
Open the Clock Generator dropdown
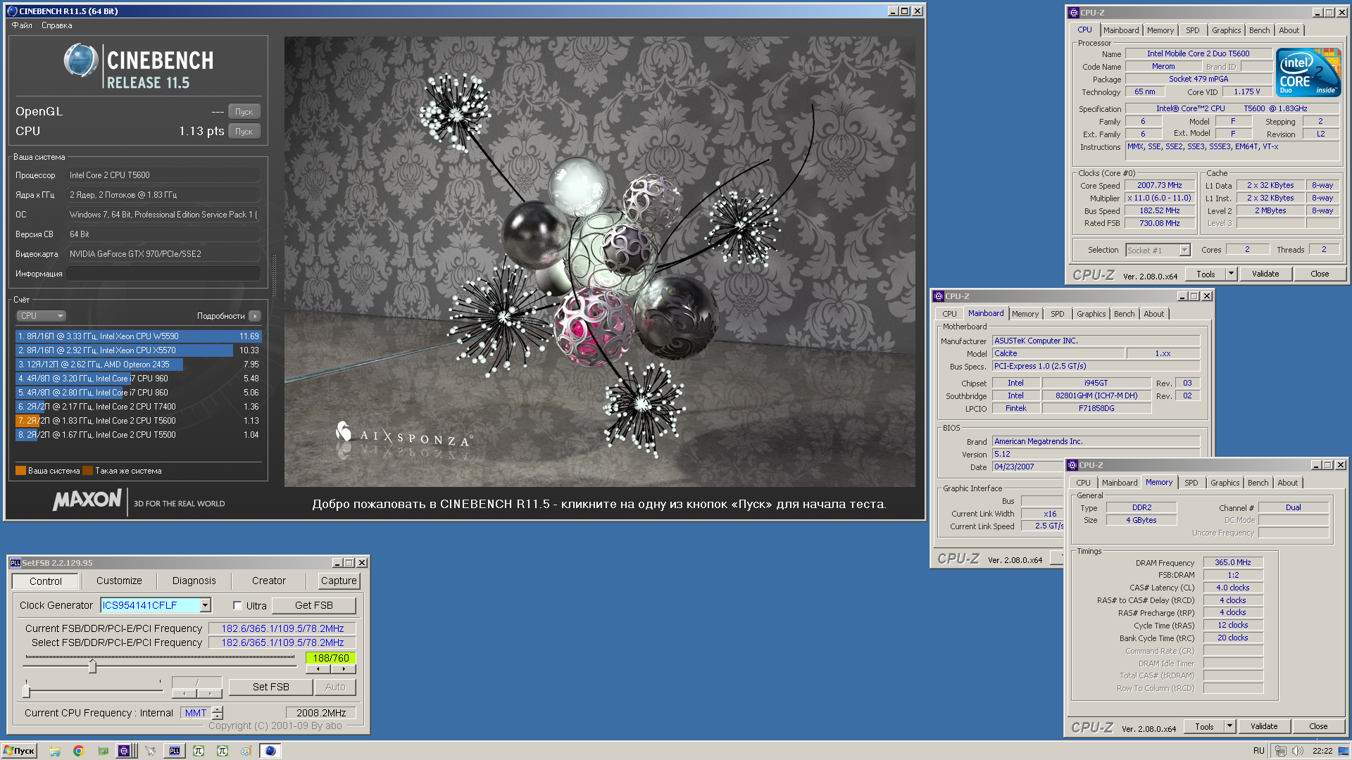tap(205, 605)
